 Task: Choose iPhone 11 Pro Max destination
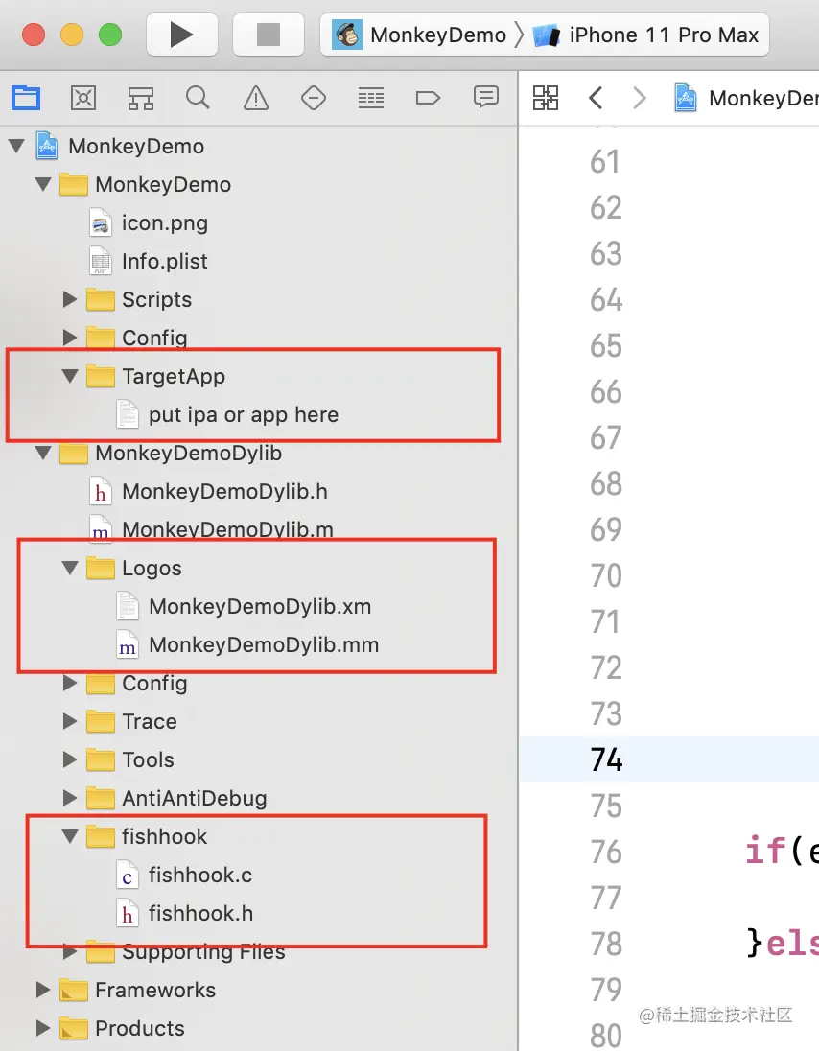(646, 35)
